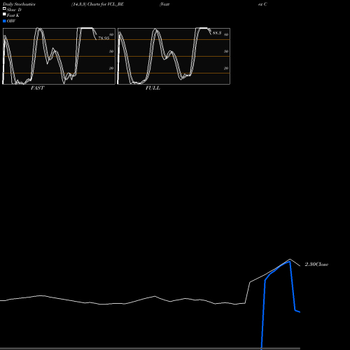Click the '2.30Close' price label
The image size is (350, 350).
(316, 265)
